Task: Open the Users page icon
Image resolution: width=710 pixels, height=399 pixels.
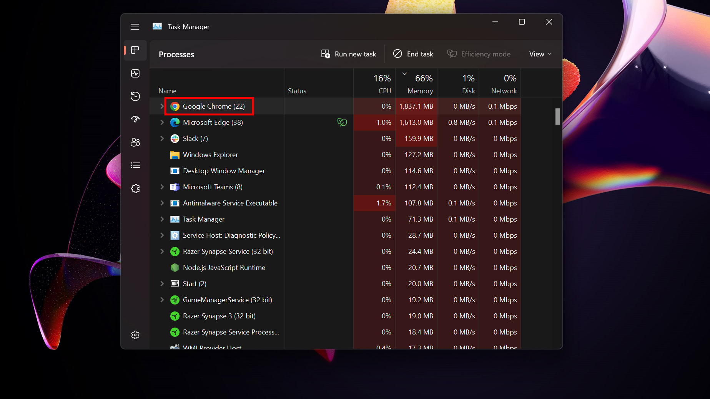Action: pyautogui.click(x=135, y=142)
